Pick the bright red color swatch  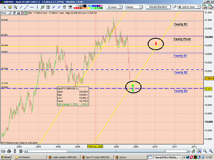click(76, 8)
